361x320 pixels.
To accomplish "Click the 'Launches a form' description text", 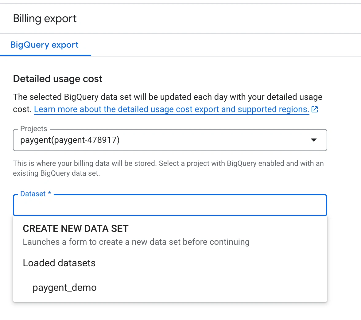I will 136,242.
